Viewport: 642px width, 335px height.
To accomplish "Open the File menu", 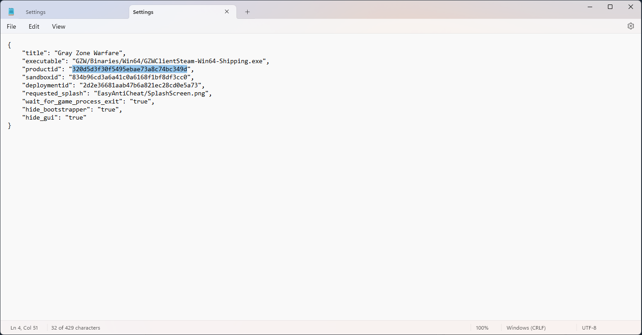I will pyautogui.click(x=11, y=26).
